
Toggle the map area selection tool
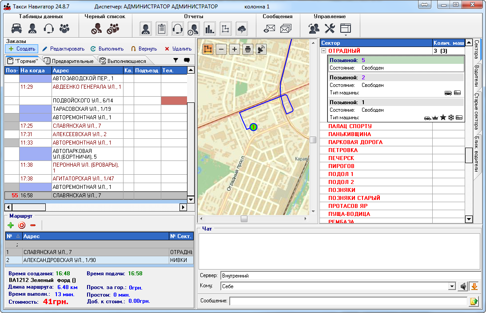point(207,49)
